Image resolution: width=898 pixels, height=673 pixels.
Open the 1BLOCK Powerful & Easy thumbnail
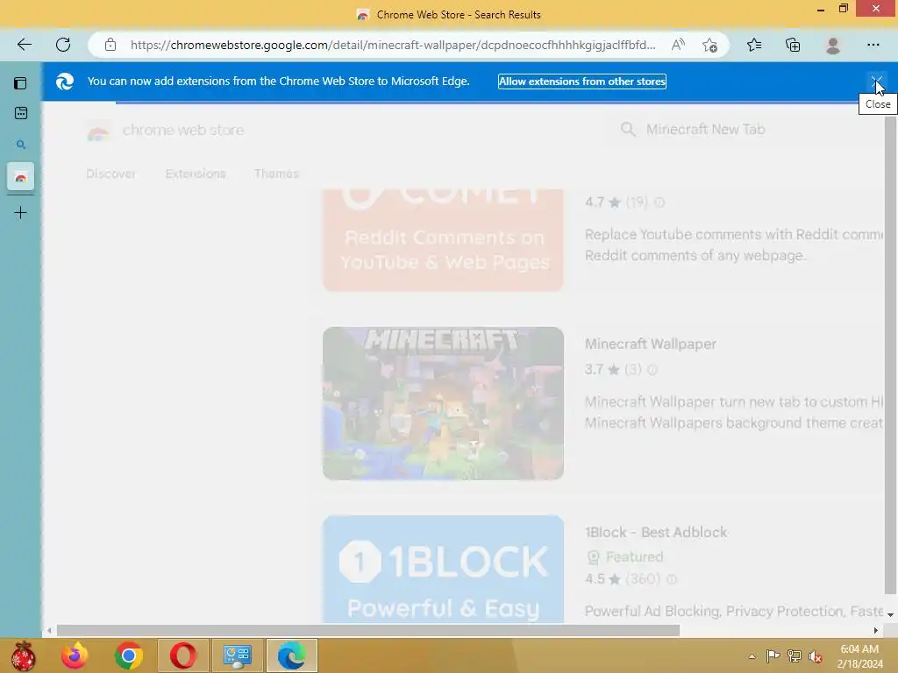tap(443, 569)
